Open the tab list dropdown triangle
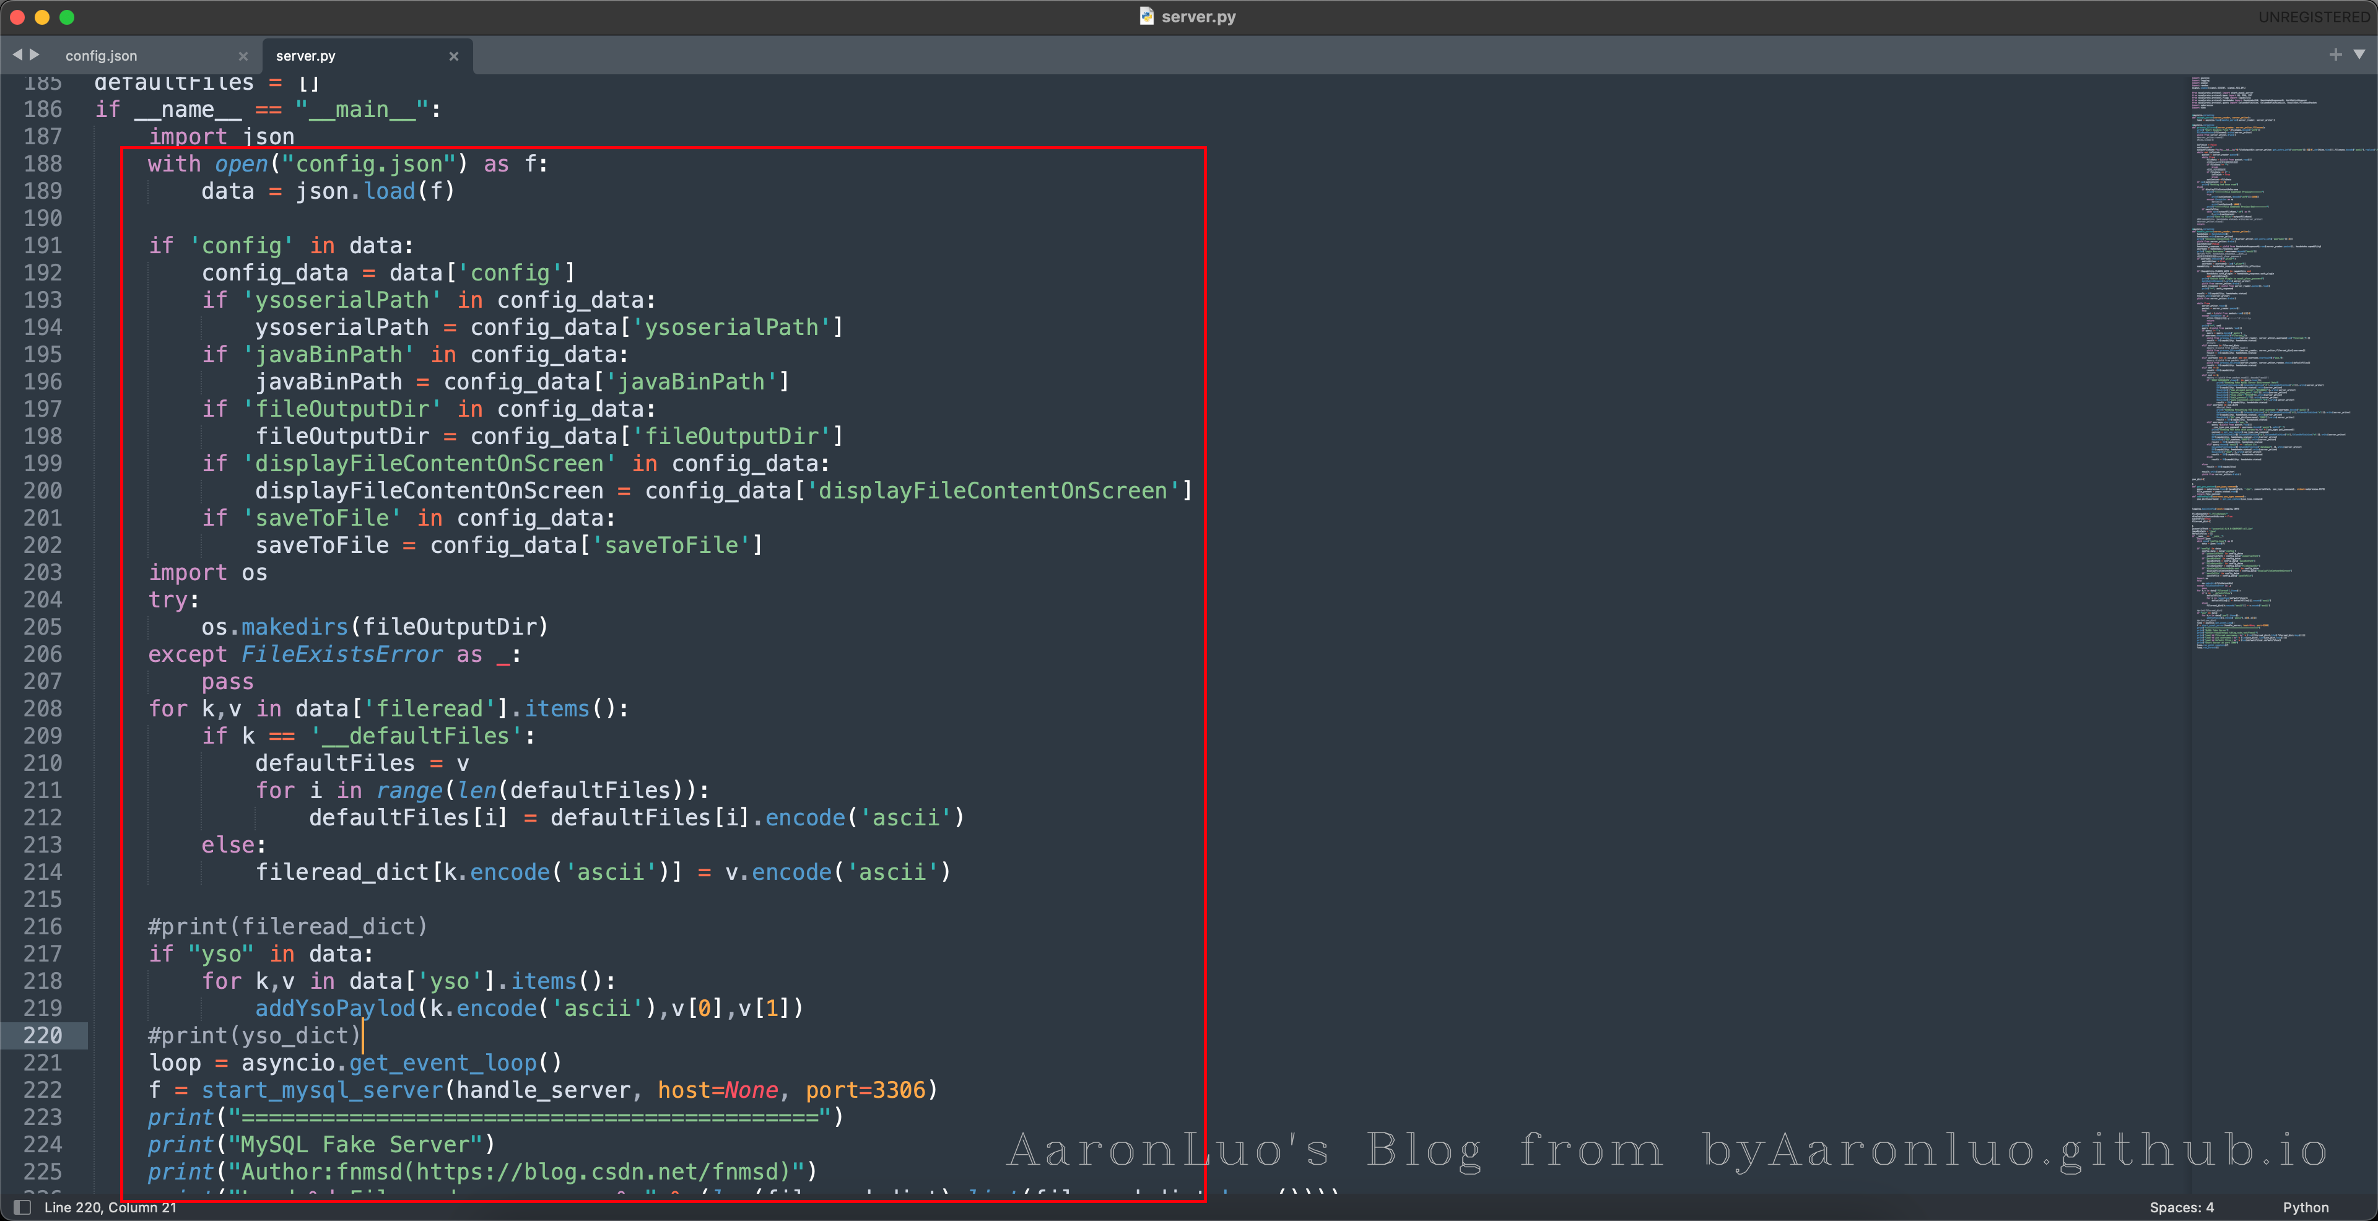Image resolution: width=2378 pixels, height=1221 pixels. pos(2359,55)
